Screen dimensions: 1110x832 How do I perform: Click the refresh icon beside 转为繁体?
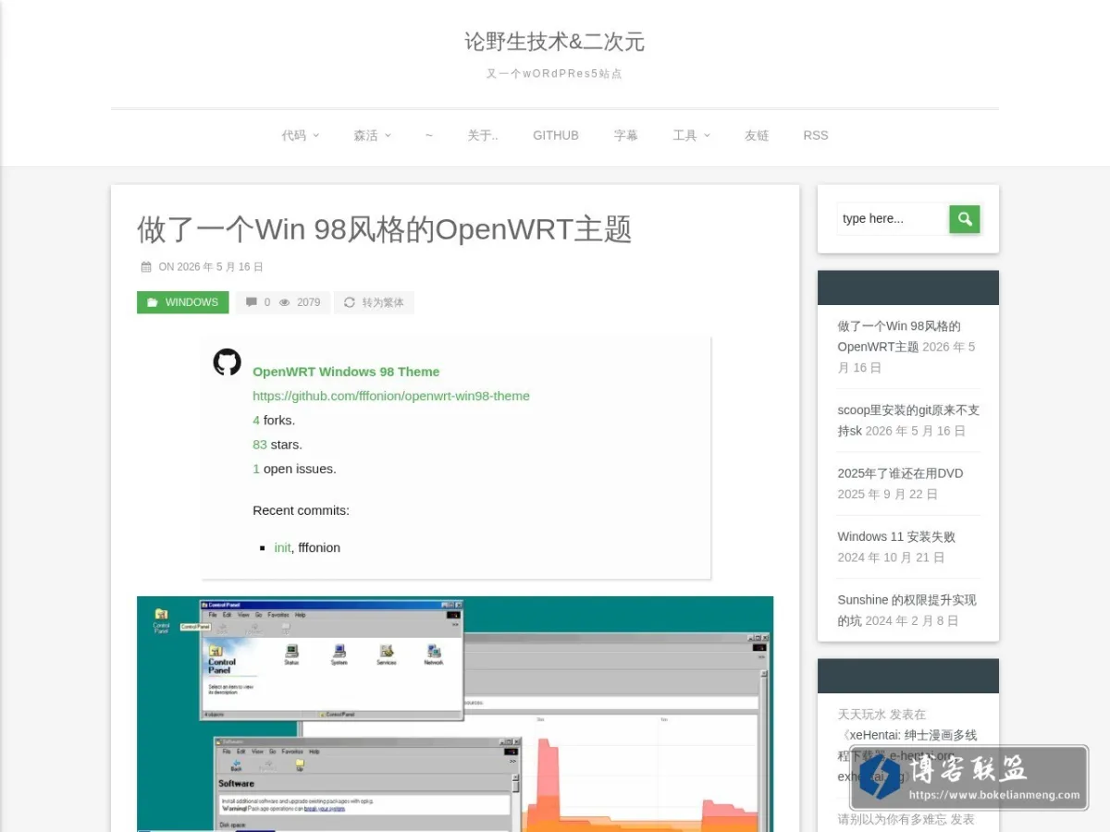(350, 302)
